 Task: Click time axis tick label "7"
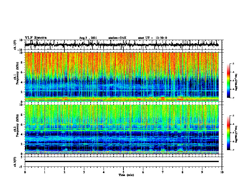[x=163, y=172]
